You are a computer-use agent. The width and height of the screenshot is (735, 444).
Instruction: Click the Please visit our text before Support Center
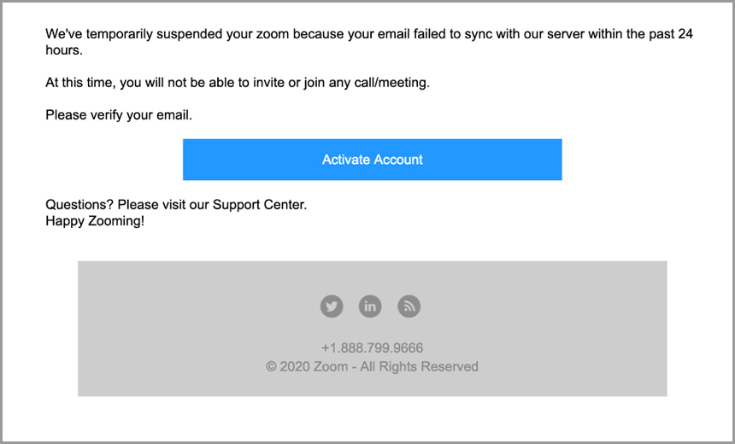[x=163, y=205]
